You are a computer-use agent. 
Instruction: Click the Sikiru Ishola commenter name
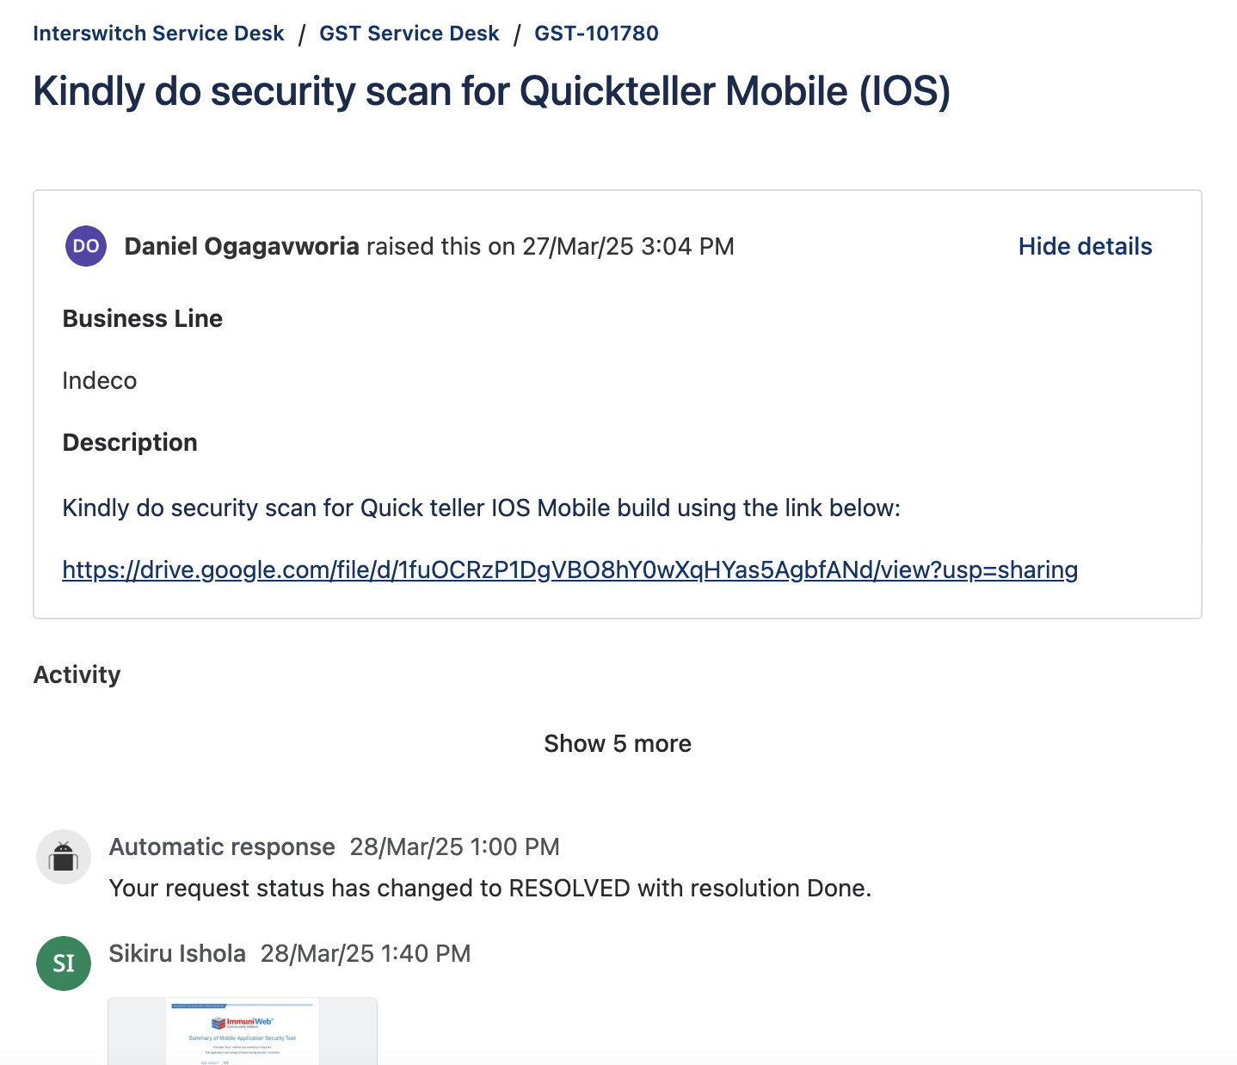click(177, 953)
